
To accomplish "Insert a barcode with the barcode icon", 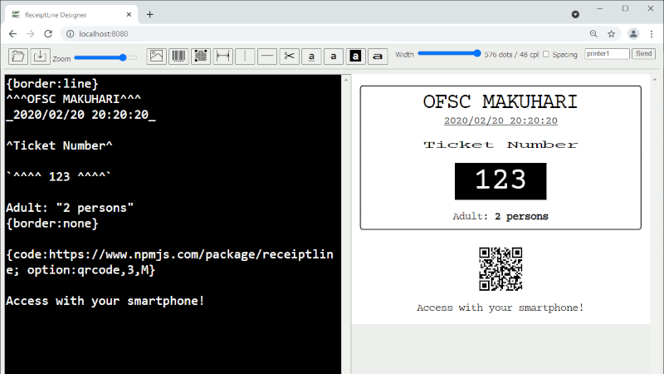I will point(178,56).
